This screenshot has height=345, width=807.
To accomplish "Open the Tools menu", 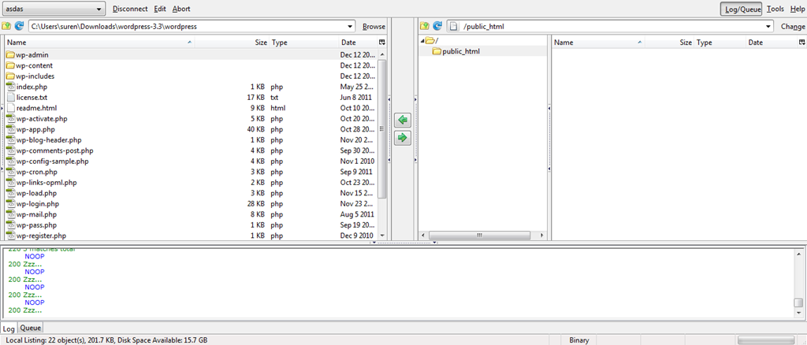I will pos(775,9).
